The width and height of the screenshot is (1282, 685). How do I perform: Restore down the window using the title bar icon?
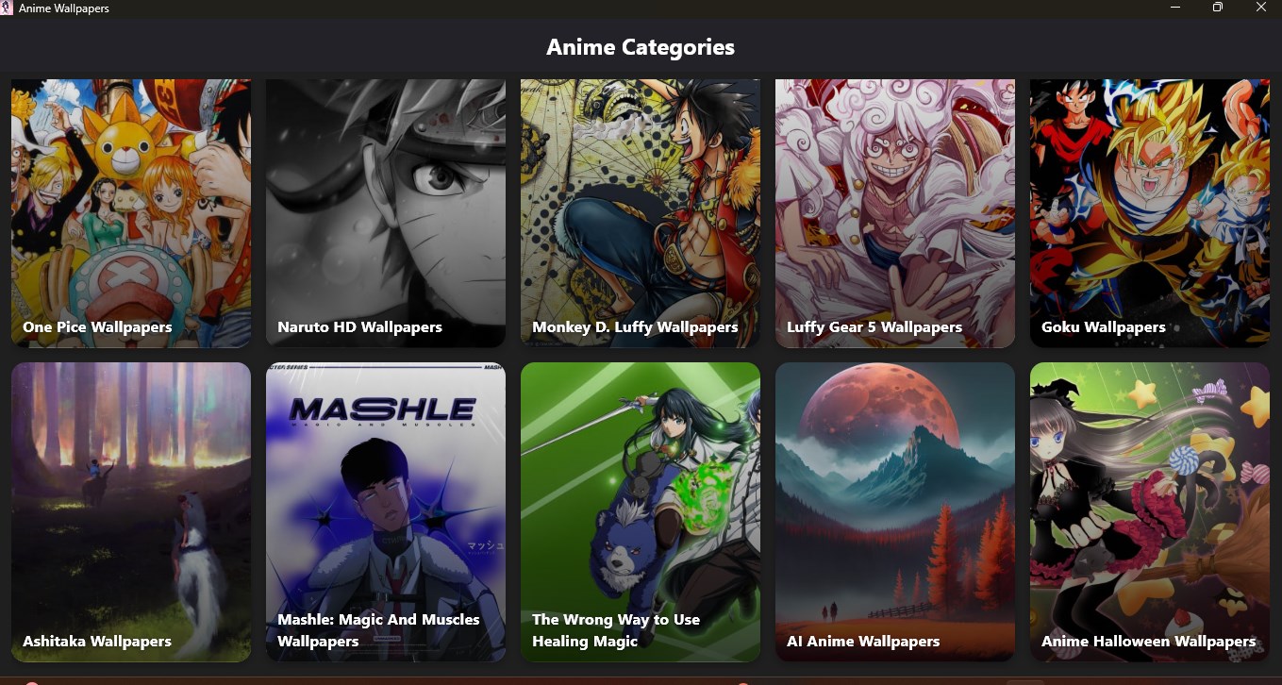coord(1218,8)
